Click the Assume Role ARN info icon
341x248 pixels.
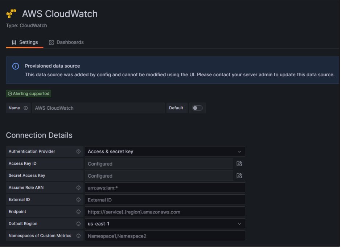[78, 188]
